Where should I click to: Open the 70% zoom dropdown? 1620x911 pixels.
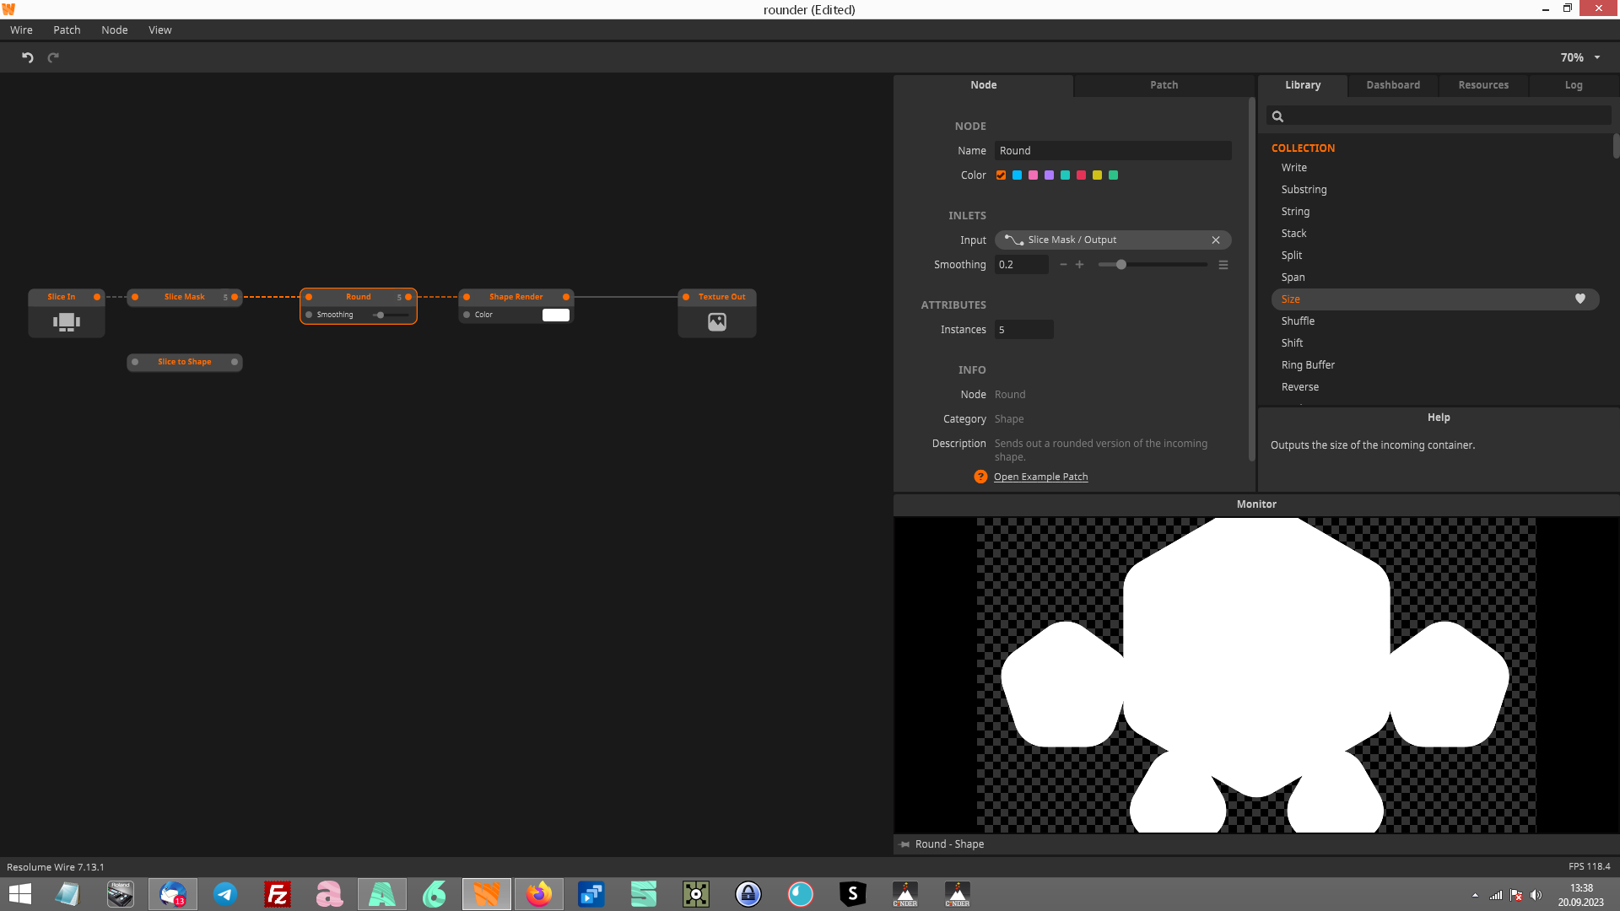[1596, 57]
